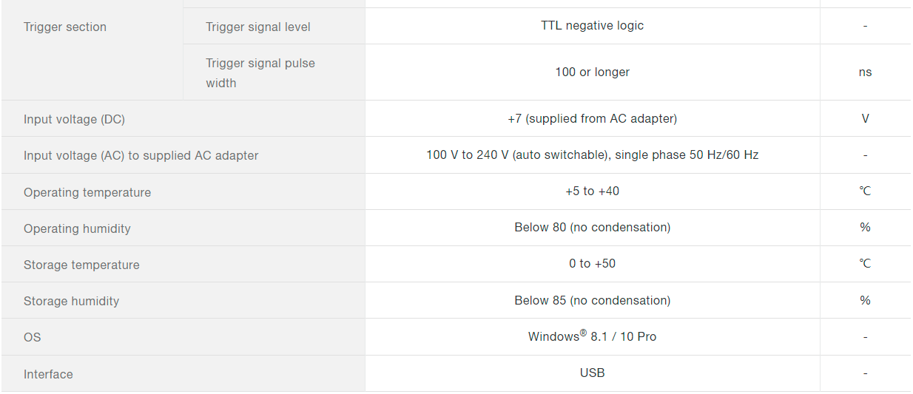
Task: Click the "TTL negative logic" value
Action: [592, 26]
